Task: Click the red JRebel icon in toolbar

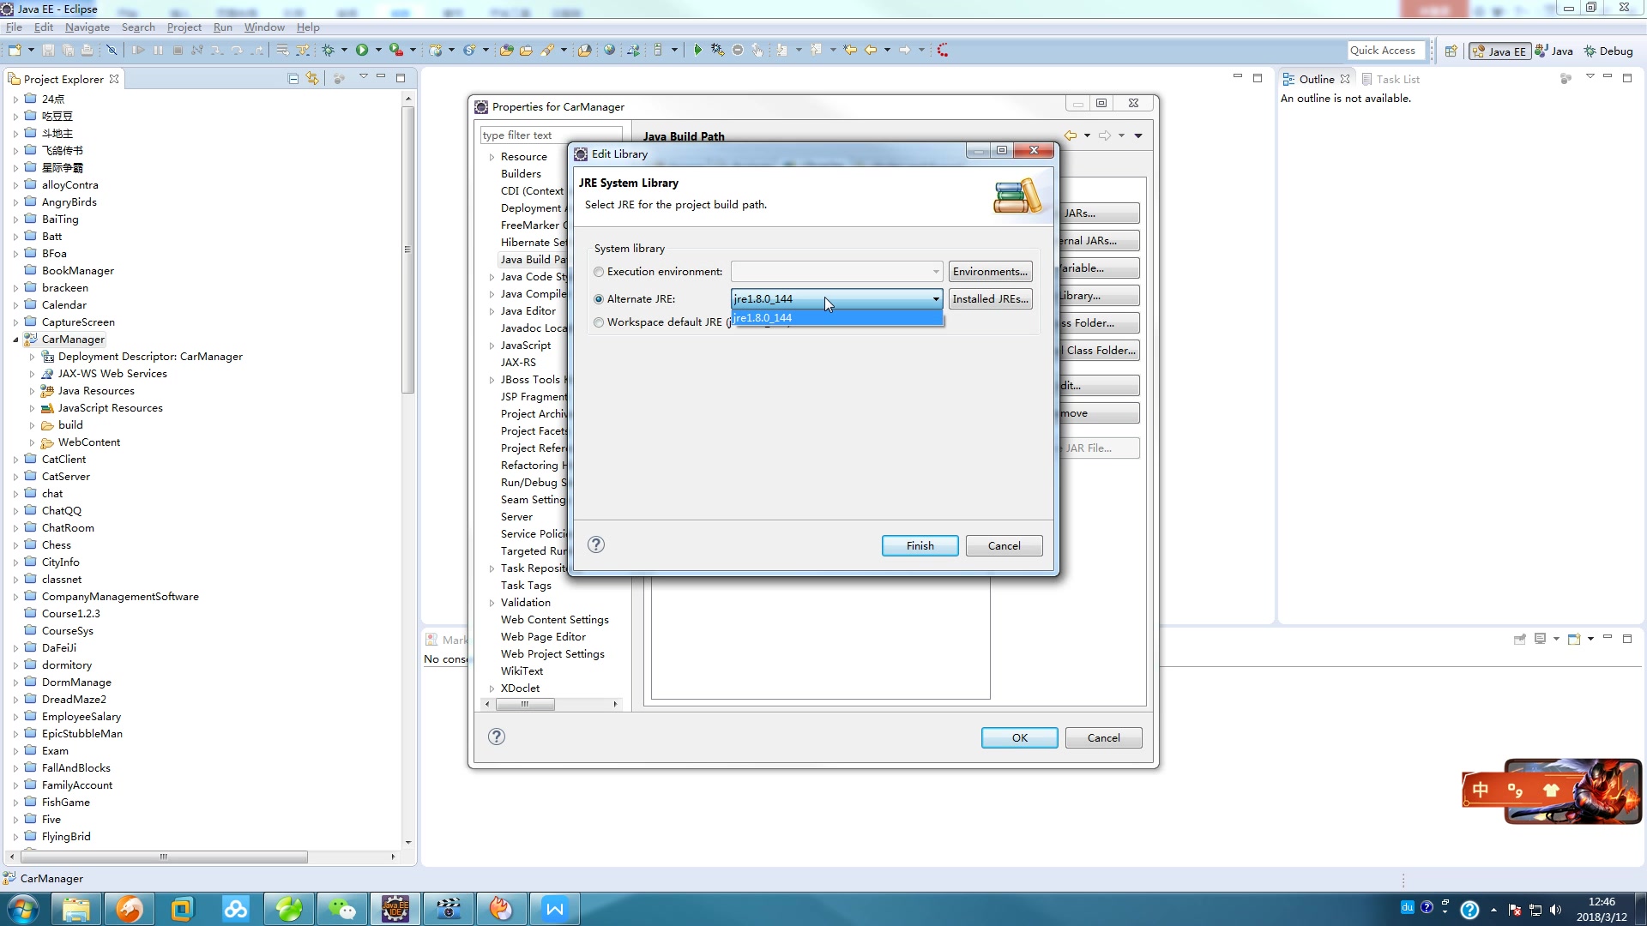Action: (x=943, y=51)
